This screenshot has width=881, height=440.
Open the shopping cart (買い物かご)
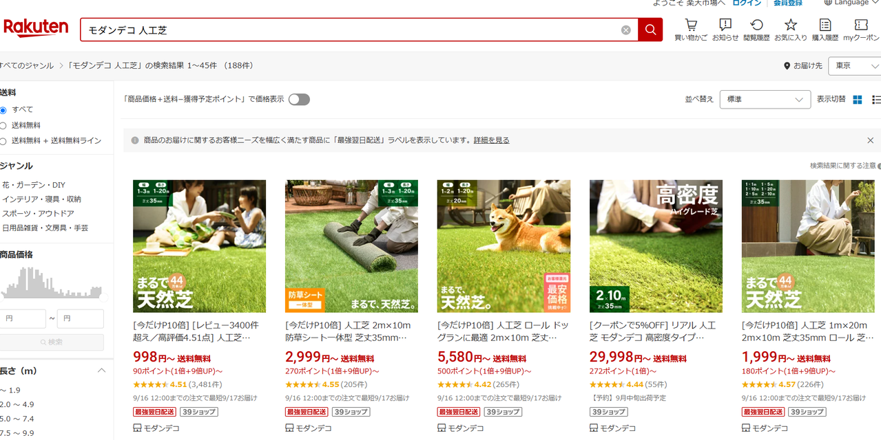(x=691, y=30)
